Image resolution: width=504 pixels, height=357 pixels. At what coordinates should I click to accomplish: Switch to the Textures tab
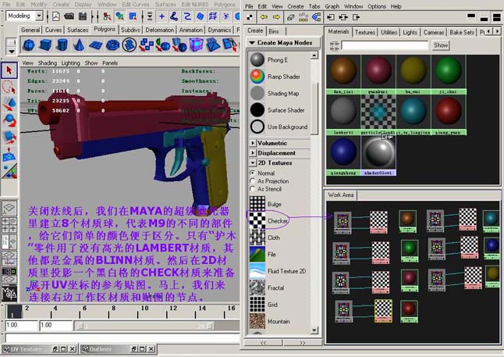click(365, 32)
